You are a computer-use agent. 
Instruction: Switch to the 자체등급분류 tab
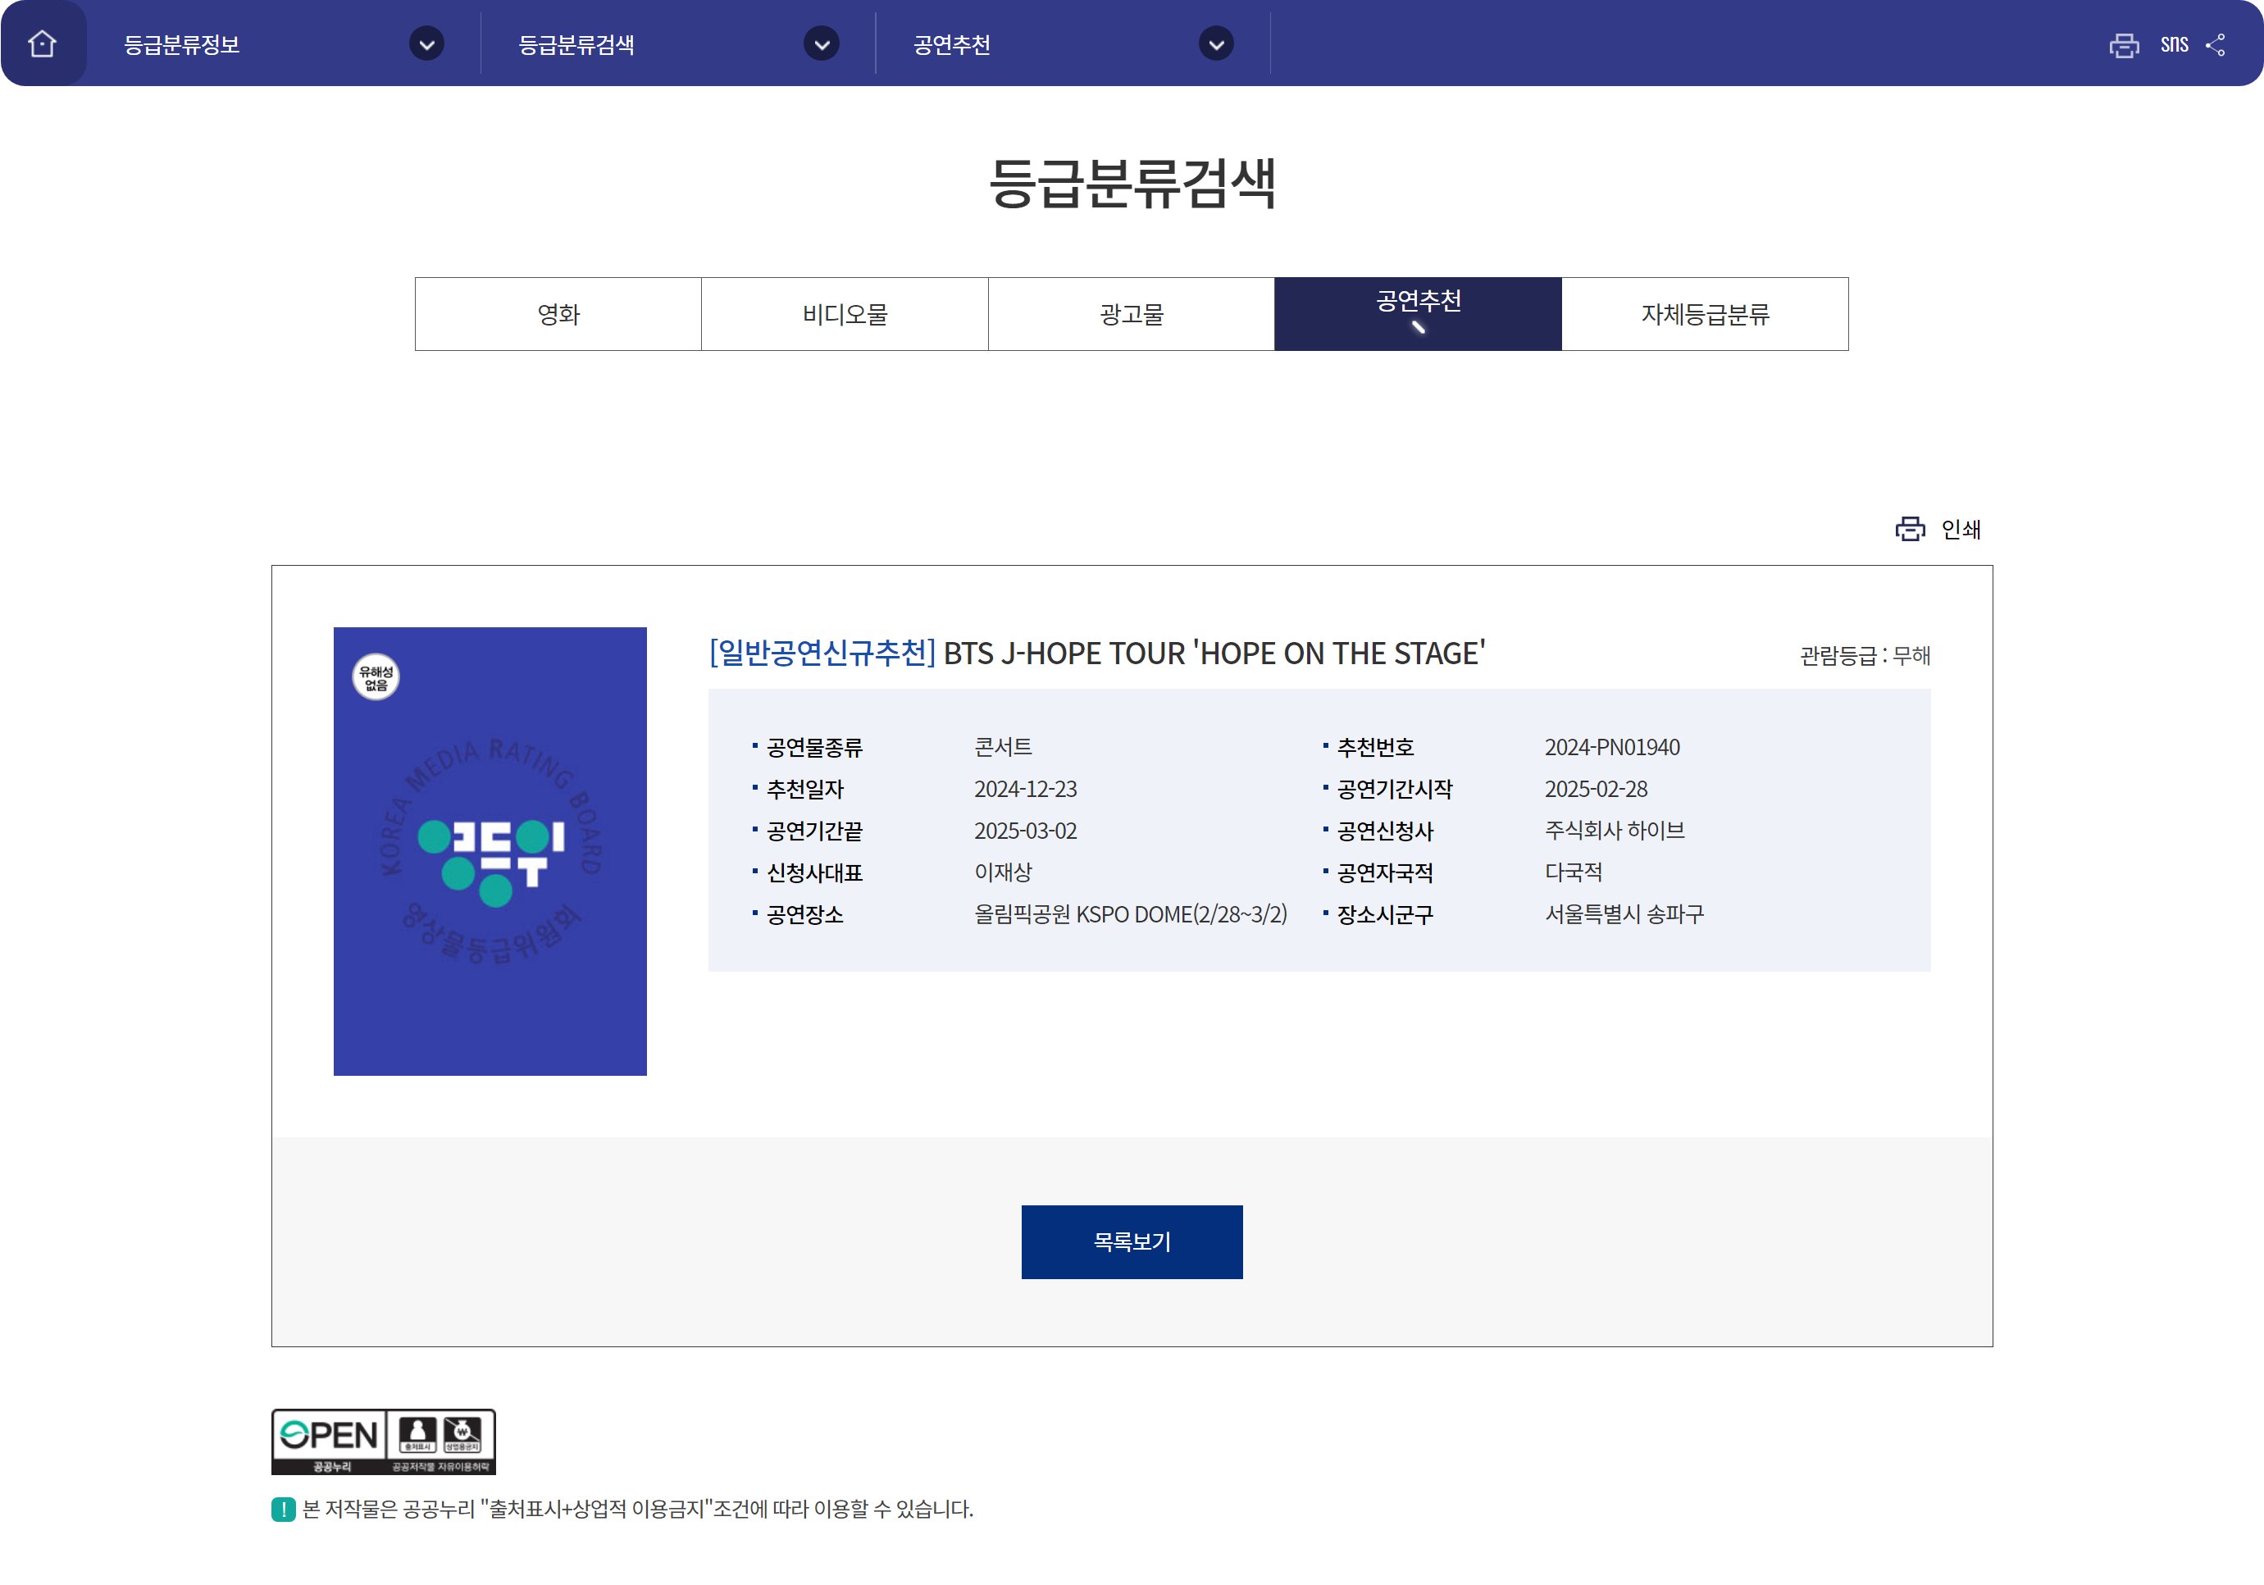pyautogui.click(x=1705, y=314)
